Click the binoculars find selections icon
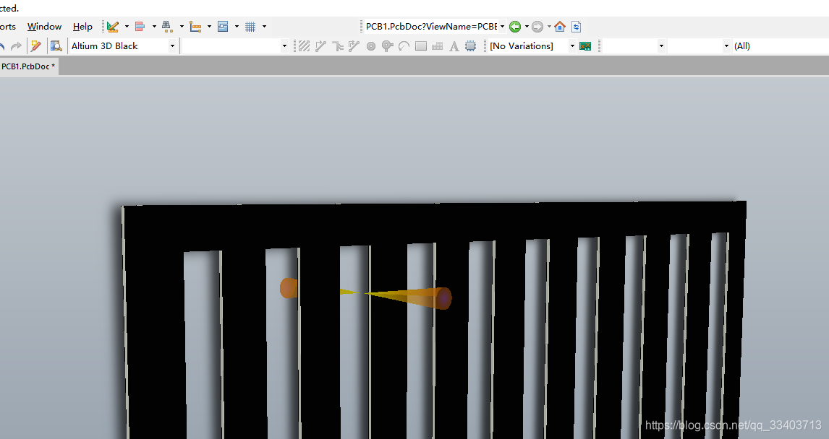The image size is (829, 439). pyautogui.click(x=168, y=27)
